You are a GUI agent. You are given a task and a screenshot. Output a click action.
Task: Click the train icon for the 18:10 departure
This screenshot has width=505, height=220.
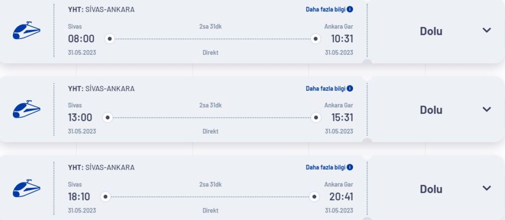[x=26, y=188]
